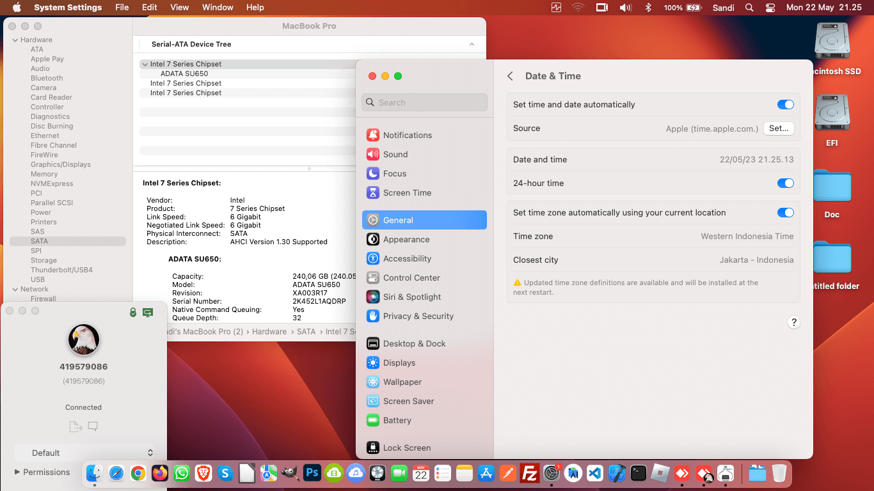Image resolution: width=874 pixels, height=491 pixels.
Task: Collapse the Serial-ATA Device Tree header chevron
Action: 472,44
